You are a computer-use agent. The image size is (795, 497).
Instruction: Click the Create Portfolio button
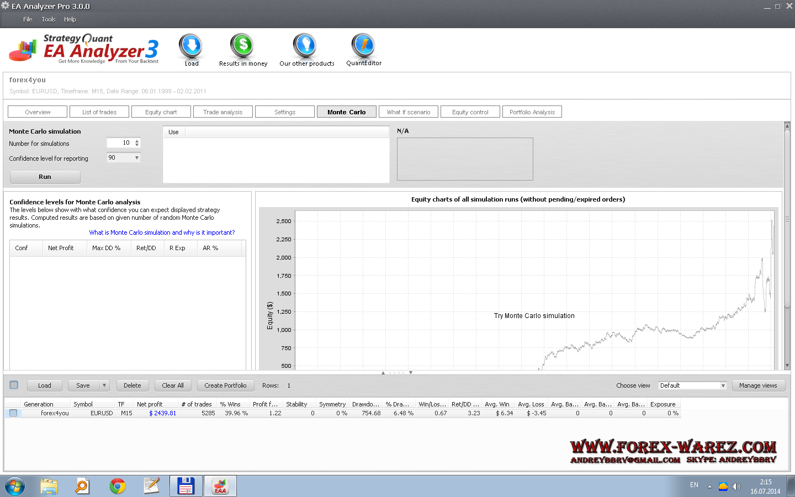(x=225, y=385)
